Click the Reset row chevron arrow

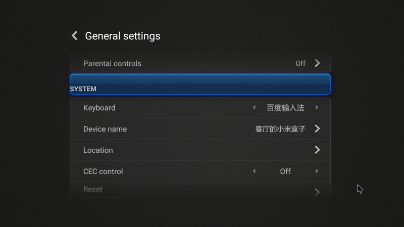point(317,192)
